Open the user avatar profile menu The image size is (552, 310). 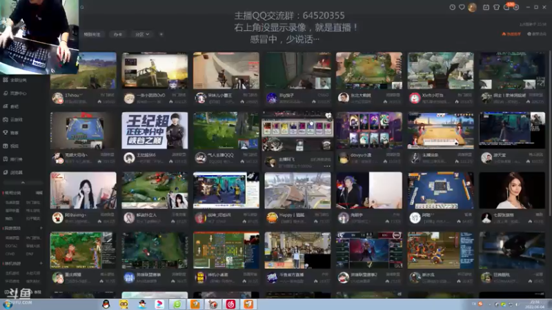tap(473, 7)
